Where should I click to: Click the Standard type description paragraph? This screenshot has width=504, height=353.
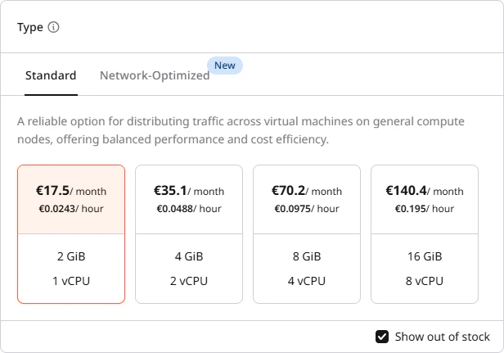[241, 130]
